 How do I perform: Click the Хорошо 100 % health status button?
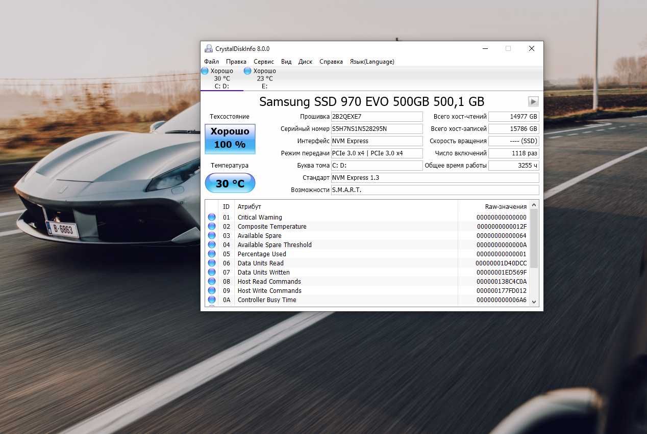pyautogui.click(x=230, y=139)
